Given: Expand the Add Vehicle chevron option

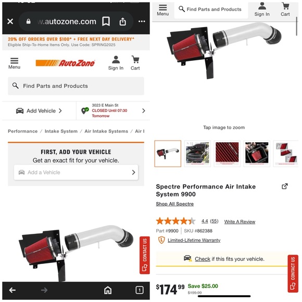Looking at the screenshot, I should click(x=39, y=111).
